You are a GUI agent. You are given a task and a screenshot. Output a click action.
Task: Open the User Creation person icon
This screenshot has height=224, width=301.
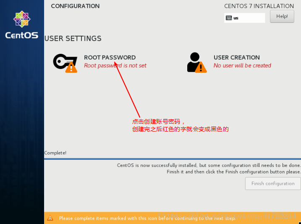(197, 63)
